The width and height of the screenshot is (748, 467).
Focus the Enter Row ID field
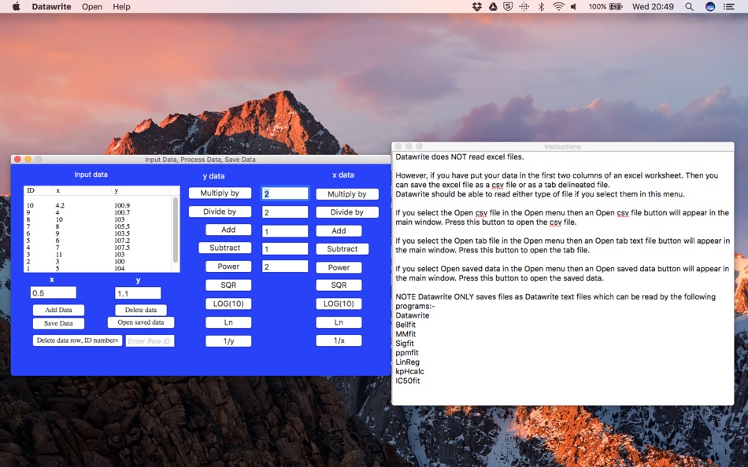coord(150,341)
